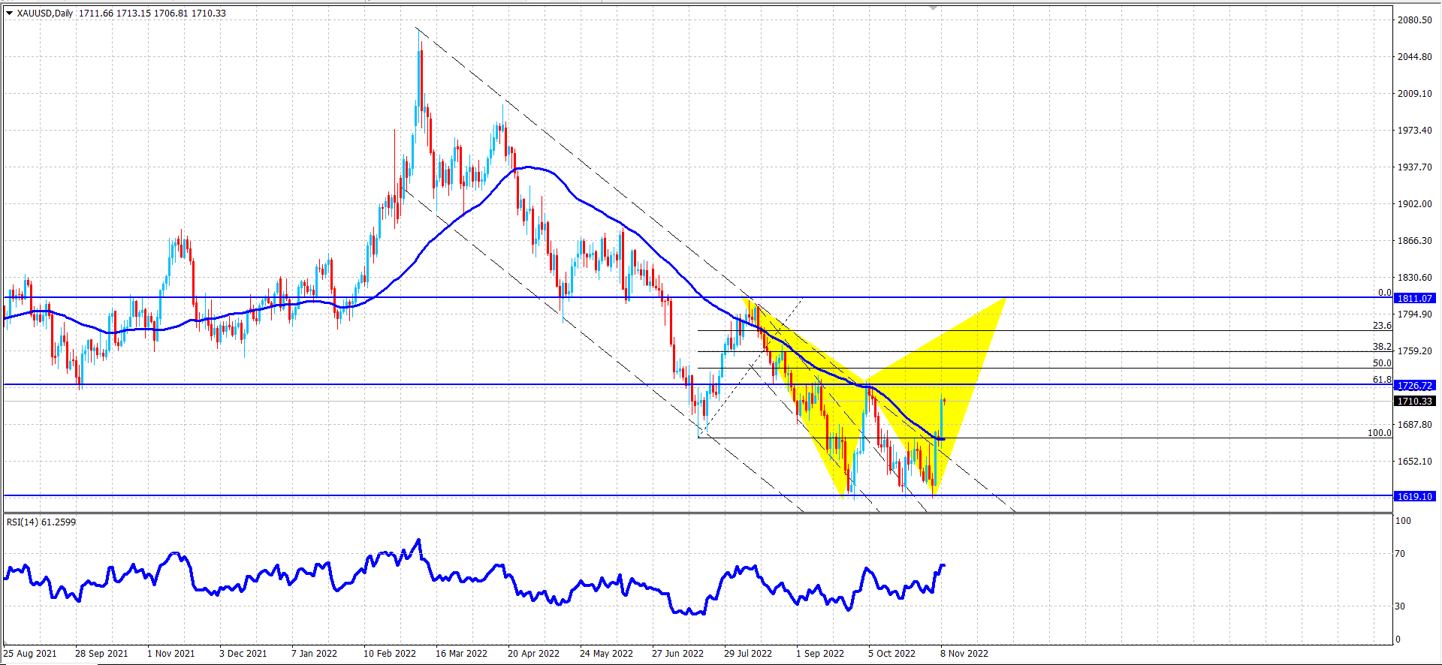Screen dimensions: 1442x665
Task: Click the chart shift triangle marker at the top
Action: click(x=933, y=8)
